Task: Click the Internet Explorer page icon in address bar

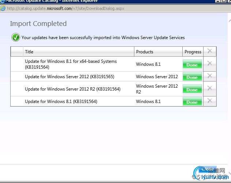Action: coord(3,8)
